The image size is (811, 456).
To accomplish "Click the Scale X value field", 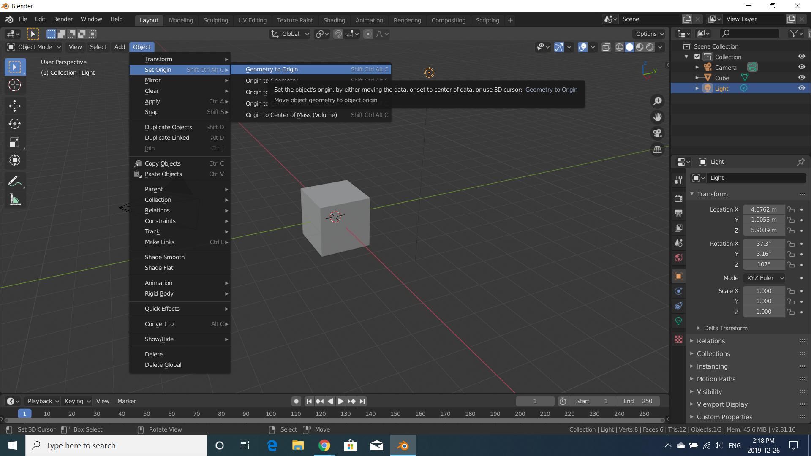I will tap(764, 291).
